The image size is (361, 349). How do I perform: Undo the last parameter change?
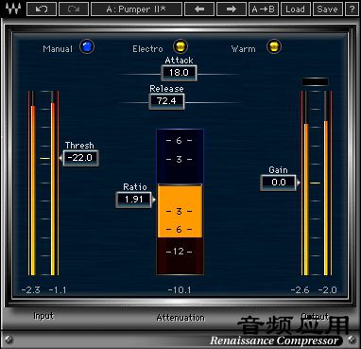[x=42, y=9]
